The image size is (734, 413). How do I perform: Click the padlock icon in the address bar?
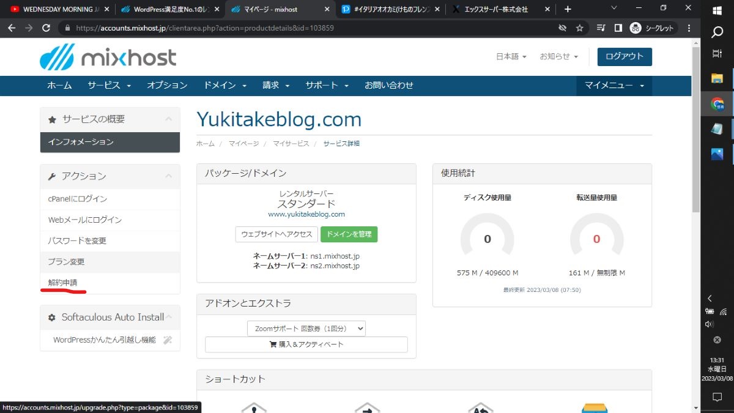click(x=67, y=28)
